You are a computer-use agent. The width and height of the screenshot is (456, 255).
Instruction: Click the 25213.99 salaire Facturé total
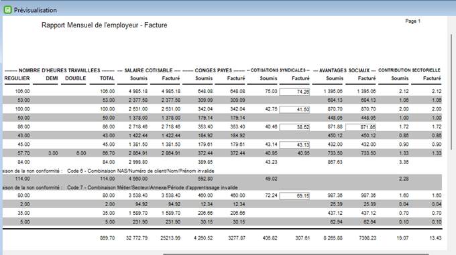coord(170,238)
